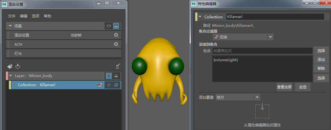The width and height of the screenshot is (331, 130).
Task: Toggle Minion_body layer visibility eye
Action: 109,76
